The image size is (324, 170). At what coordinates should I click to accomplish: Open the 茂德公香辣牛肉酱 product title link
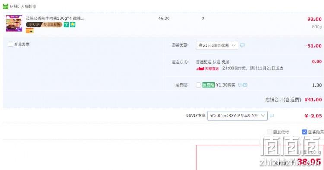55,19
